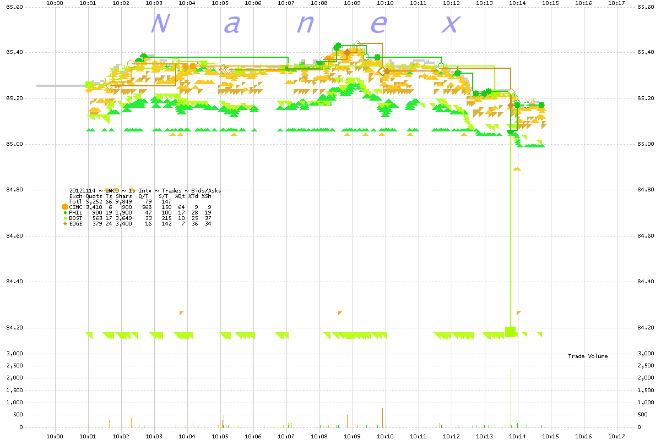Click the 'x' in the Nanex watermark
The height and width of the screenshot is (440, 661).
452,24
